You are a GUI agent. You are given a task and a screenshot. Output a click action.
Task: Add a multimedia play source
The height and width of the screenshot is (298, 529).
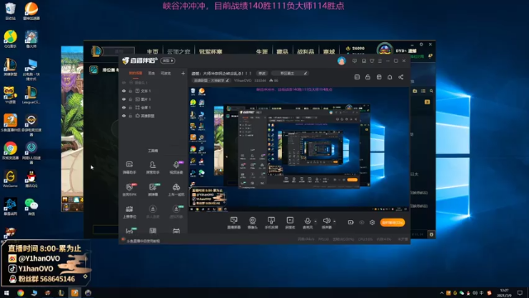(x=290, y=223)
